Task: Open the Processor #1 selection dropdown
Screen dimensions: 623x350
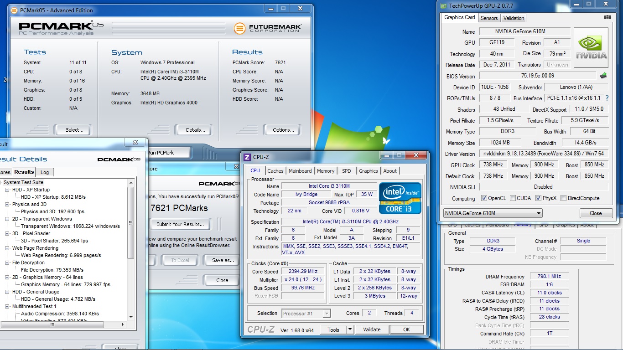Action: click(x=306, y=314)
